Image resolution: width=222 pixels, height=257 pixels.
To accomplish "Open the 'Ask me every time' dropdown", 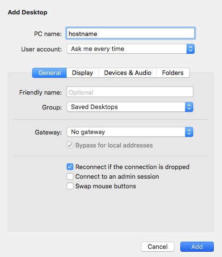I will (x=130, y=49).
